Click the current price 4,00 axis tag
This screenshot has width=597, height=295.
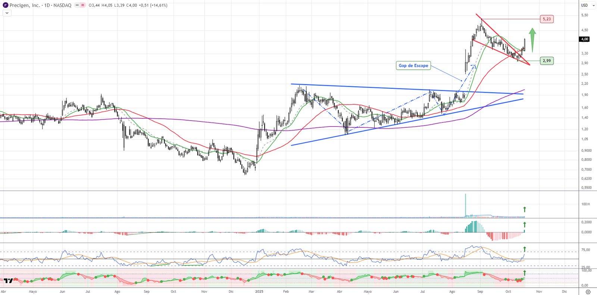click(x=584, y=39)
